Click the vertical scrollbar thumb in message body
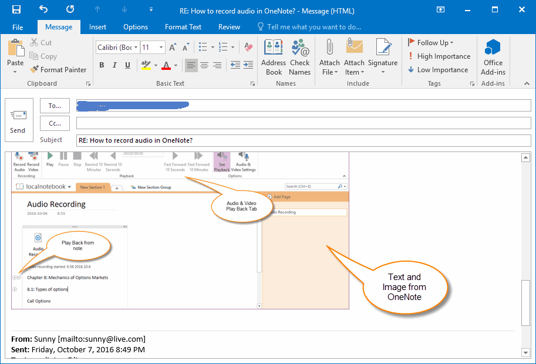Screen dimensions: 536x364 [525, 303]
